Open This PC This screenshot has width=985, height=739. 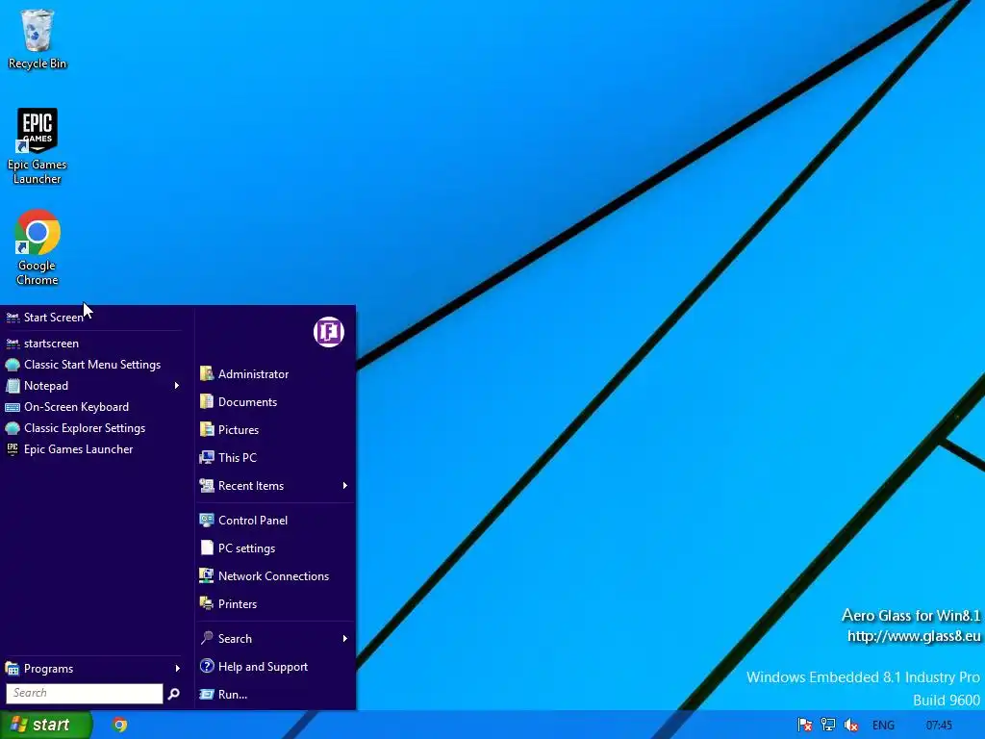click(275, 457)
